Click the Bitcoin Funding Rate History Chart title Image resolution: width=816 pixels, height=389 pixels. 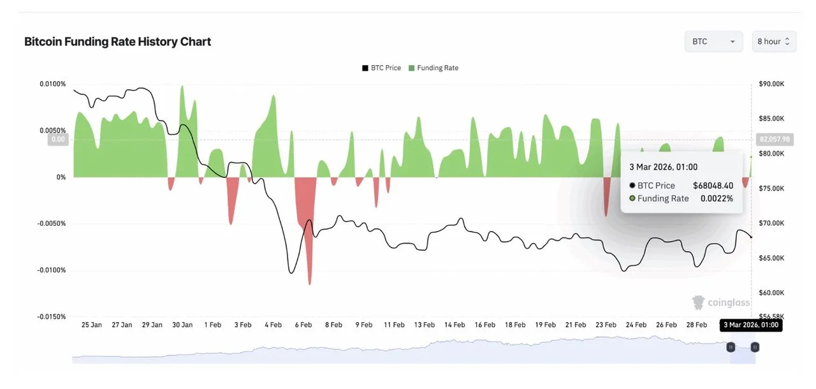coord(117,41)
